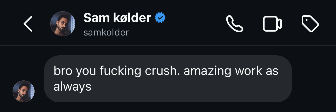The image size is (336, 112).
Task: Select the "bro you fucking crush" message bubble
Action: click(x=167, y=79)
